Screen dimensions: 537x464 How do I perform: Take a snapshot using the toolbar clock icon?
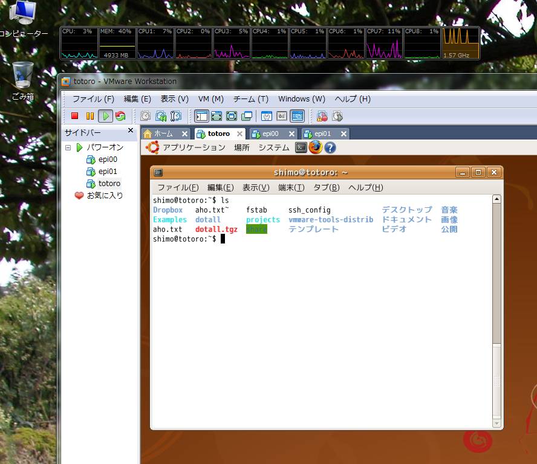pos(146,116)
